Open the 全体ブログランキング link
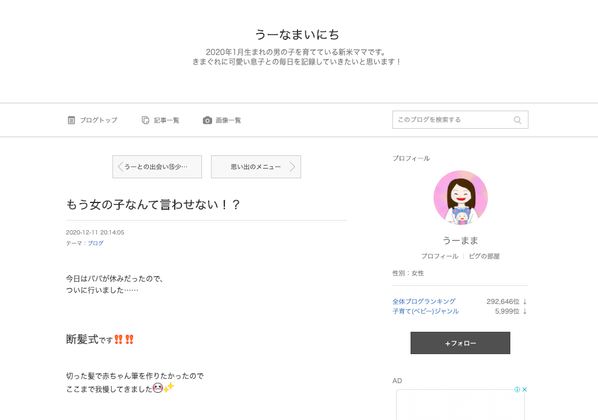The width and height of the screenshot is (598, 420). click(424, 302)
